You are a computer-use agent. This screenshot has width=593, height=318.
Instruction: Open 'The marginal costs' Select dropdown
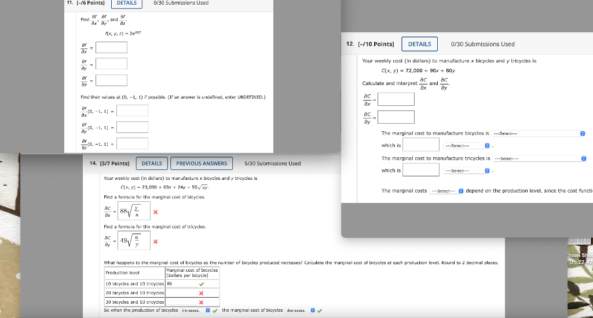tap(446, 191)
